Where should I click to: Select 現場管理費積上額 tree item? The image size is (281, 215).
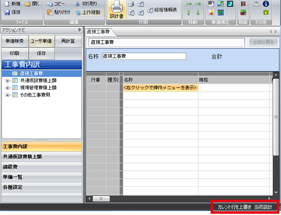[38, 88]
